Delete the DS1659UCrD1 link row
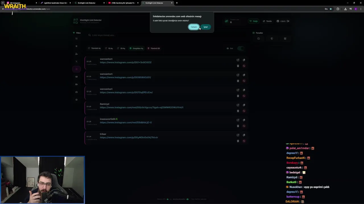The height and width of the screenshot is (204, 364). (x=238, y=81)
